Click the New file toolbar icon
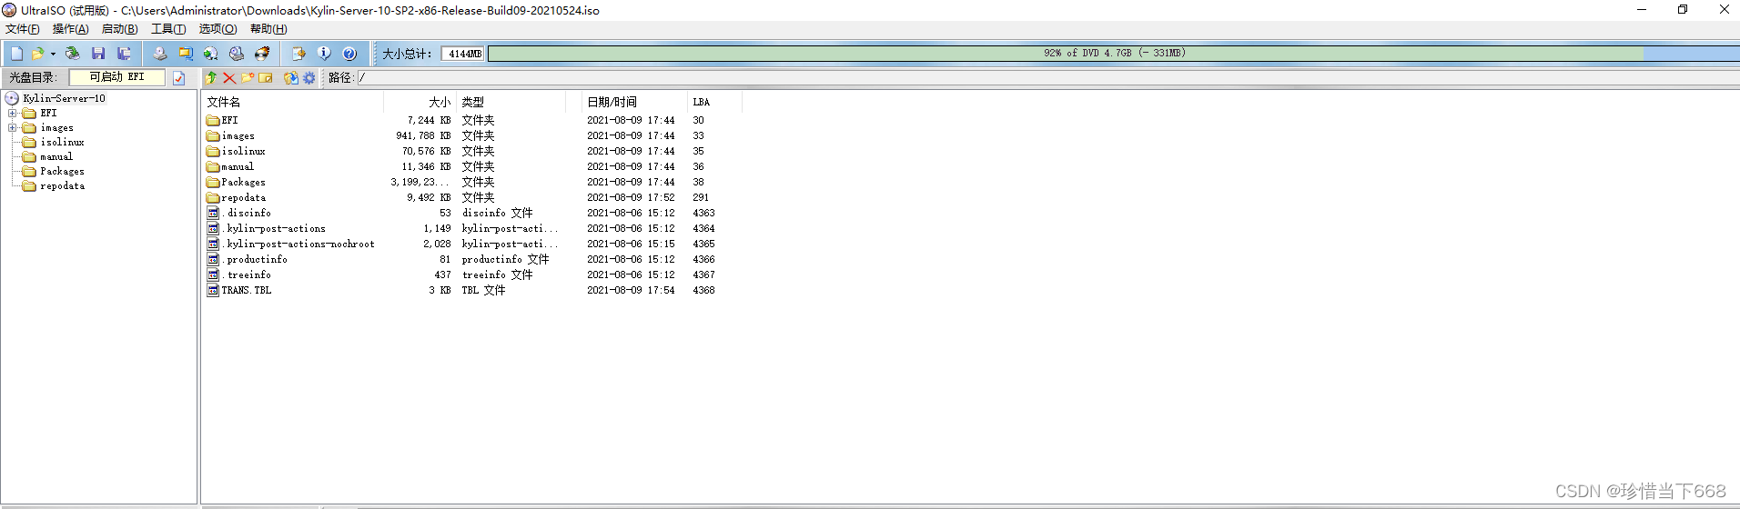1740x509 pixels. click(x=17, y=54)
